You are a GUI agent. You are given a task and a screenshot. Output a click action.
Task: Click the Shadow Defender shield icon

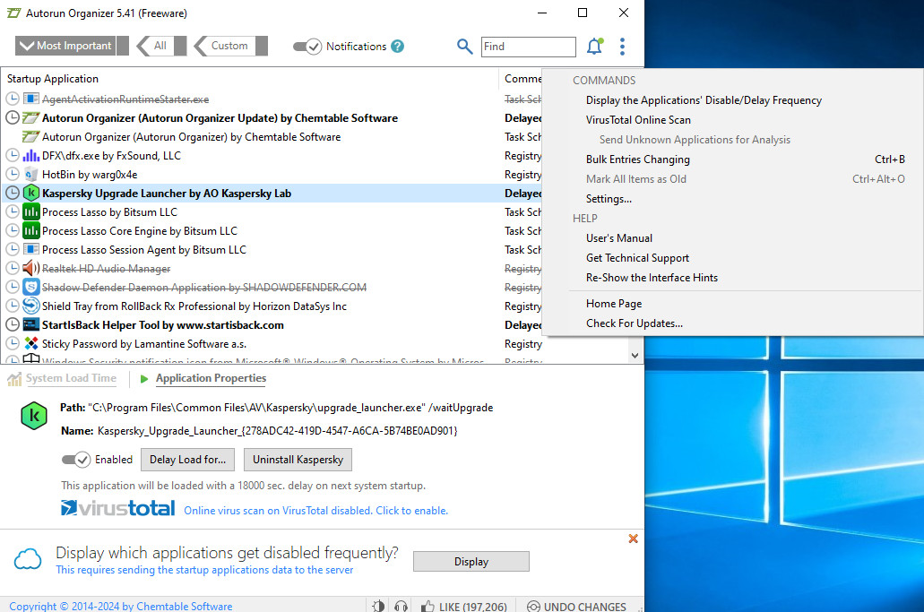pos(31,287)
